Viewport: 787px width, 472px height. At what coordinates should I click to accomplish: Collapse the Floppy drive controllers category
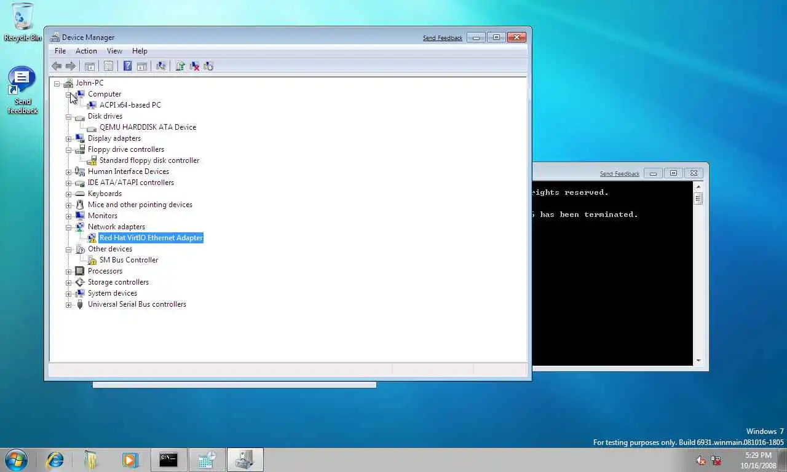[x=69, y=150]
